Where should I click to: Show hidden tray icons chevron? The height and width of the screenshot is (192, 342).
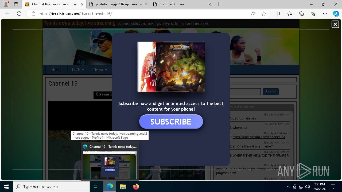tap(288, 187)
